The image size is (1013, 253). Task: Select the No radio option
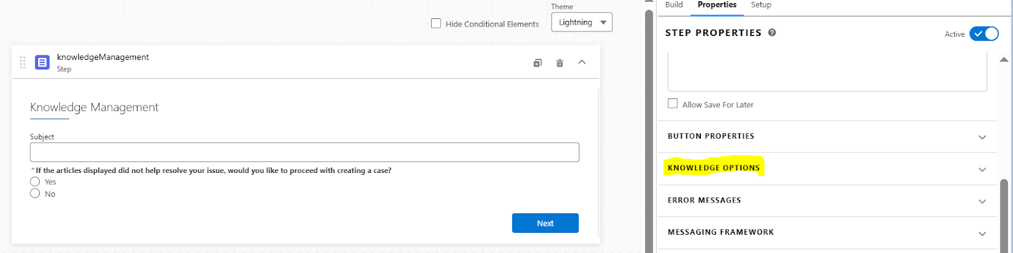coord(35,194)
